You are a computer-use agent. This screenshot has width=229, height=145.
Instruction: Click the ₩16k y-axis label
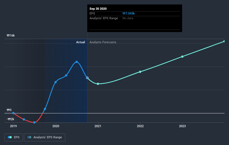[11, 35]
